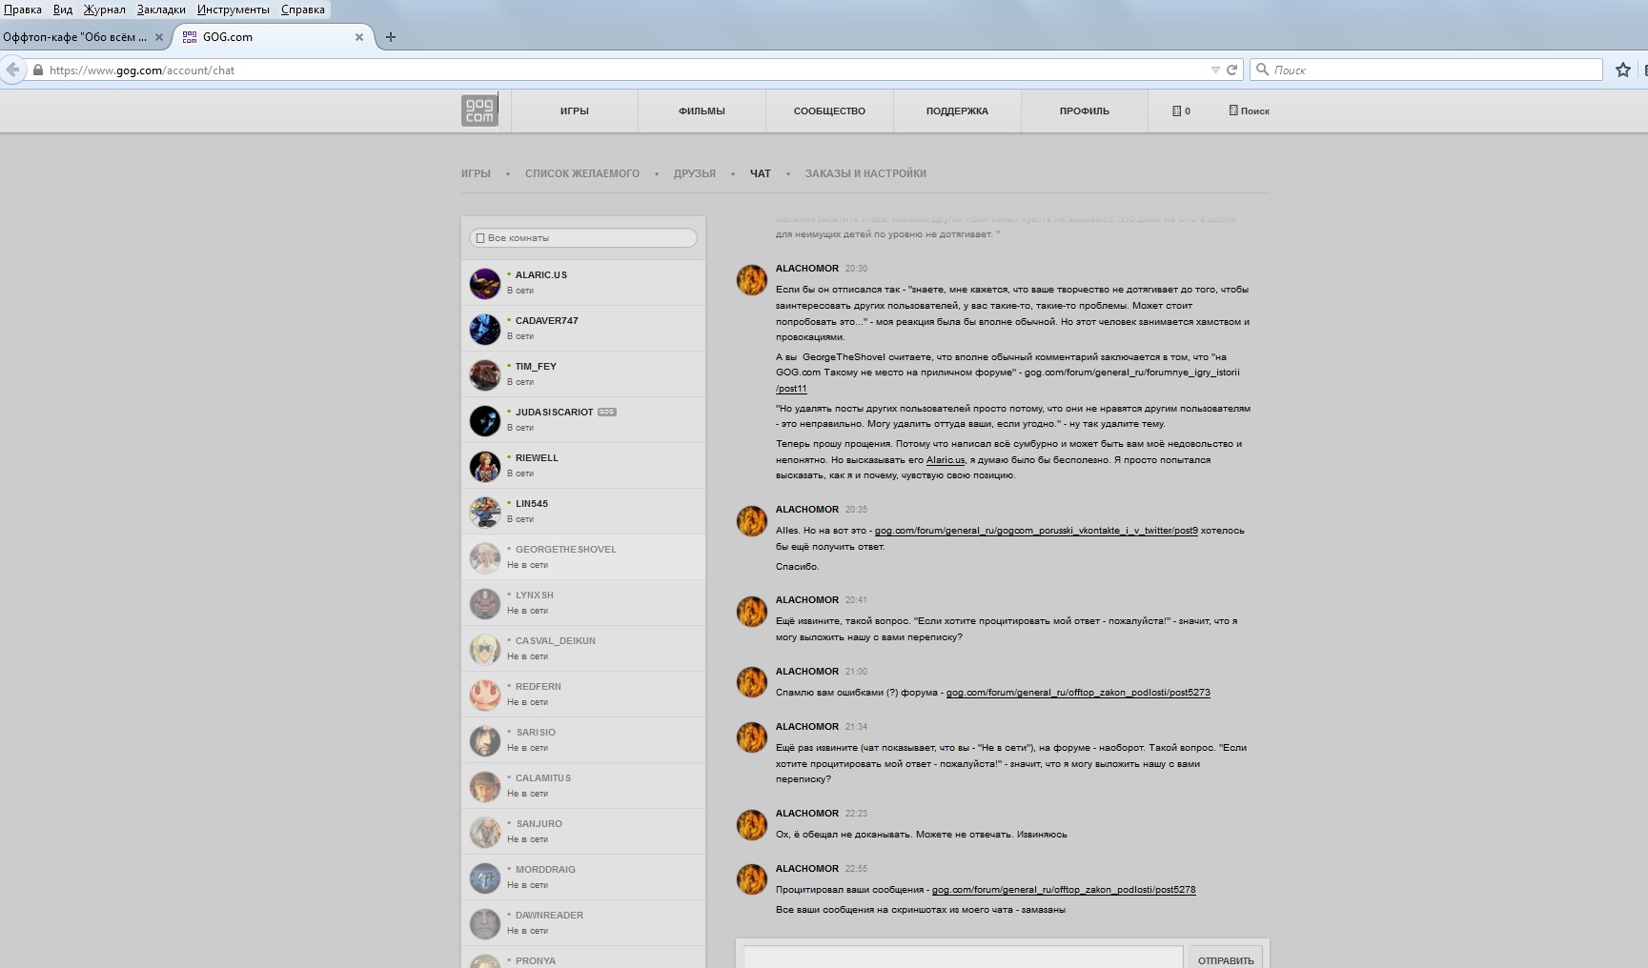Open the address bar history dropdown arrow
The image size is (1648, 968).
pos(1215,70)
